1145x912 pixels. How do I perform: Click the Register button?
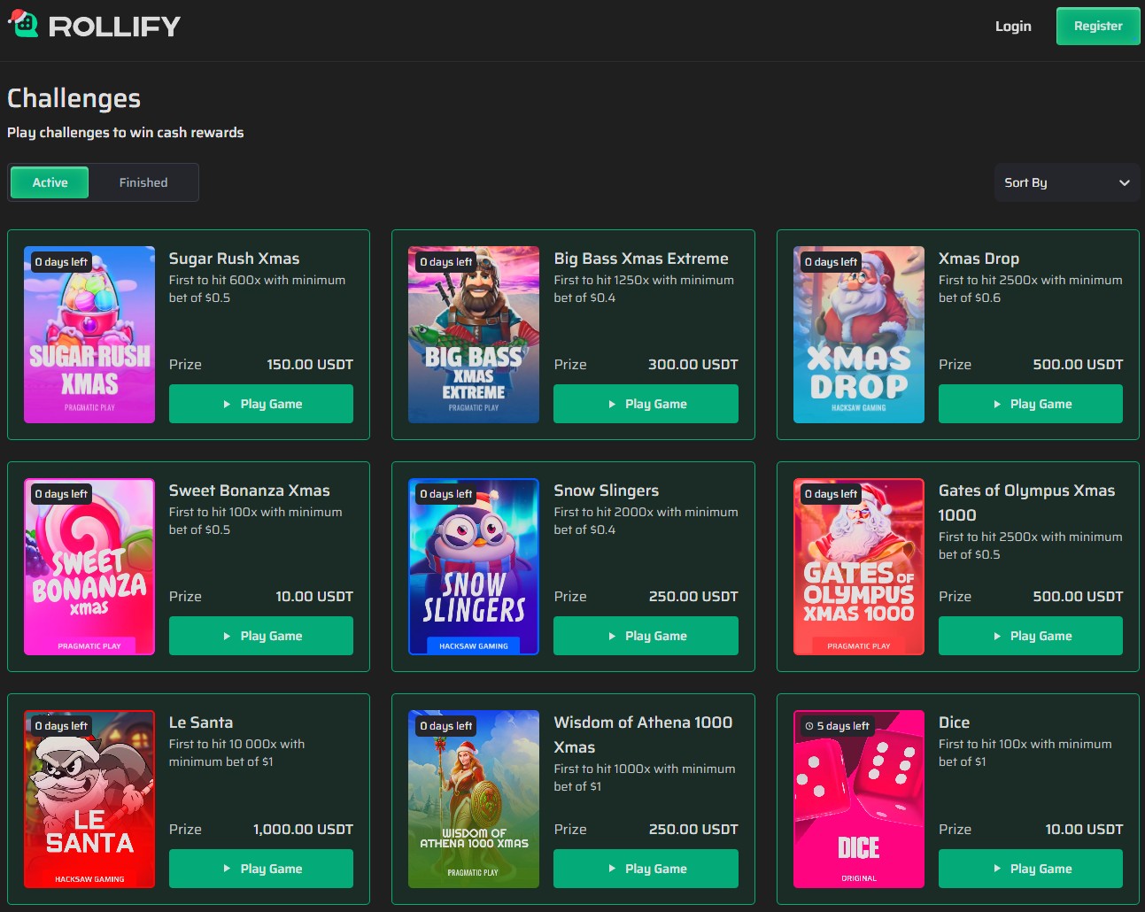click(x=1098, y=26)
